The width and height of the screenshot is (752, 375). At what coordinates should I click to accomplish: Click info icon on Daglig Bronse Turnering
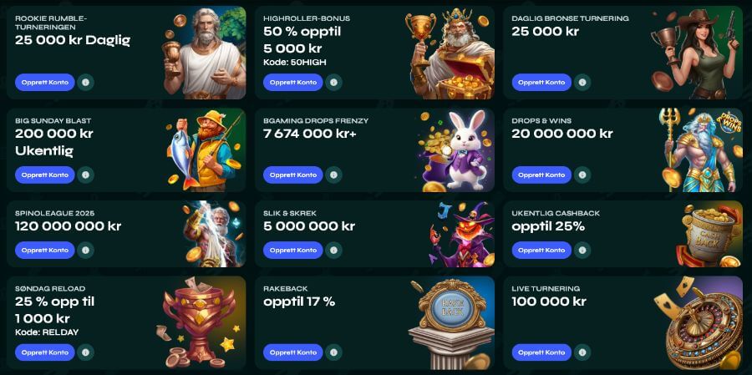(582, 83)
